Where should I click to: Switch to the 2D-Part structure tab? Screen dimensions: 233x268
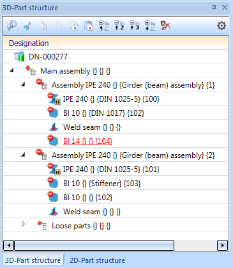(x=97, y=260)
